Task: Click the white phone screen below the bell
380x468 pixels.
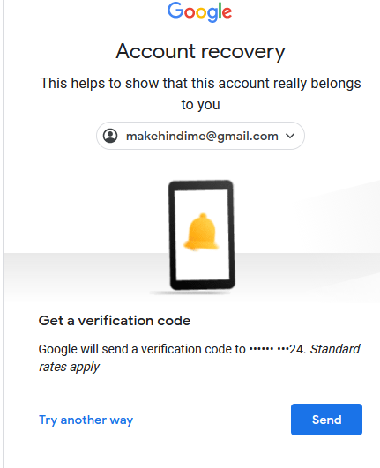Action: [202, 265]
